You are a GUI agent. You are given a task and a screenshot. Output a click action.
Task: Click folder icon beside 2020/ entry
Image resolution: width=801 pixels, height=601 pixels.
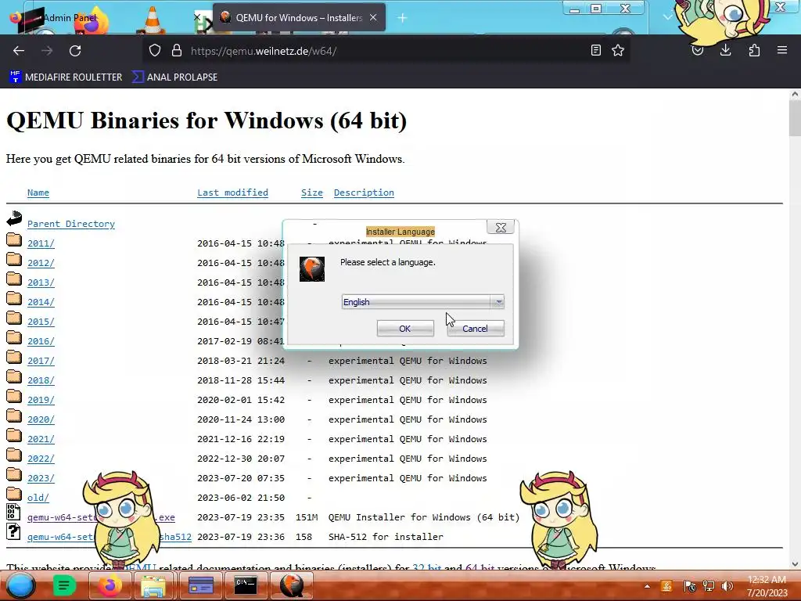[14, 416]
